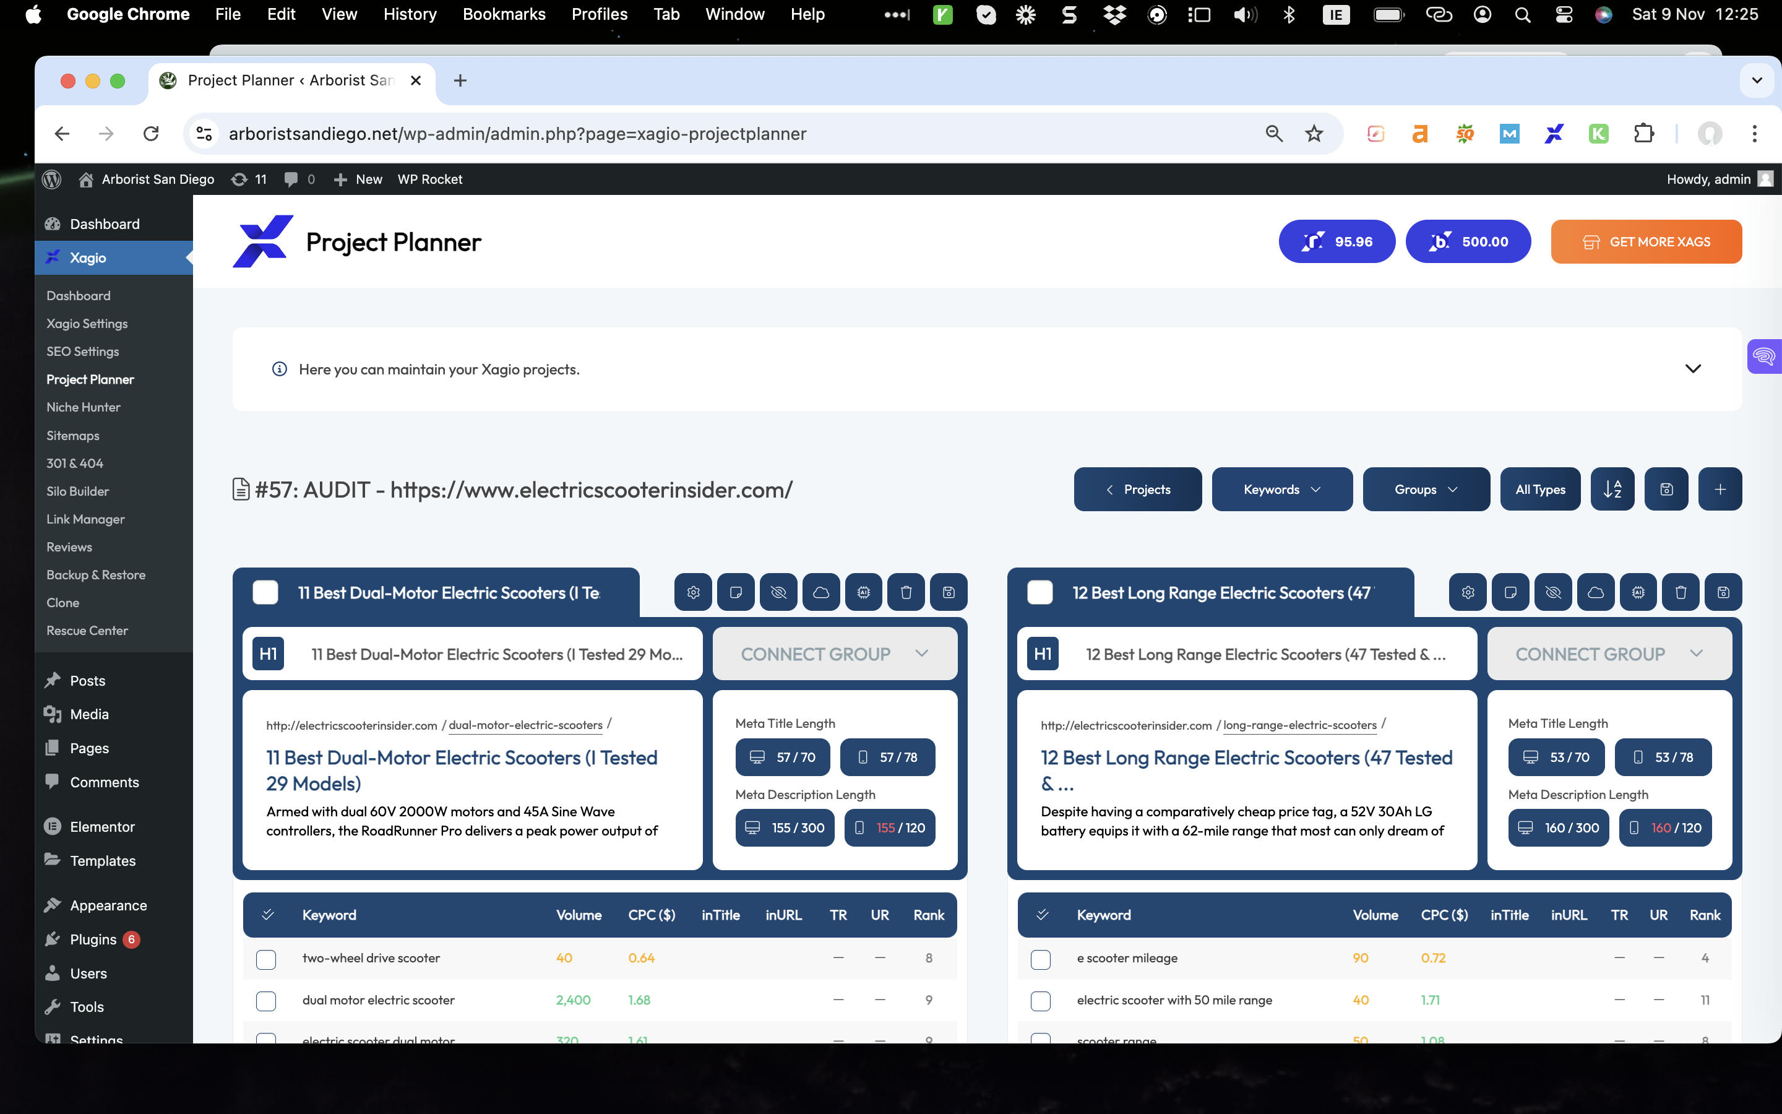Delete the Dual-Motor group with trash icon

[x=906, y=592]
